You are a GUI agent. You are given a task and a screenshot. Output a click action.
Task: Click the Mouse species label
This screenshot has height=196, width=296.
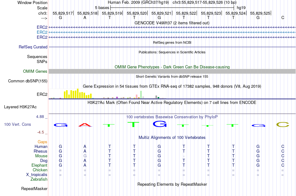(41, 156)
